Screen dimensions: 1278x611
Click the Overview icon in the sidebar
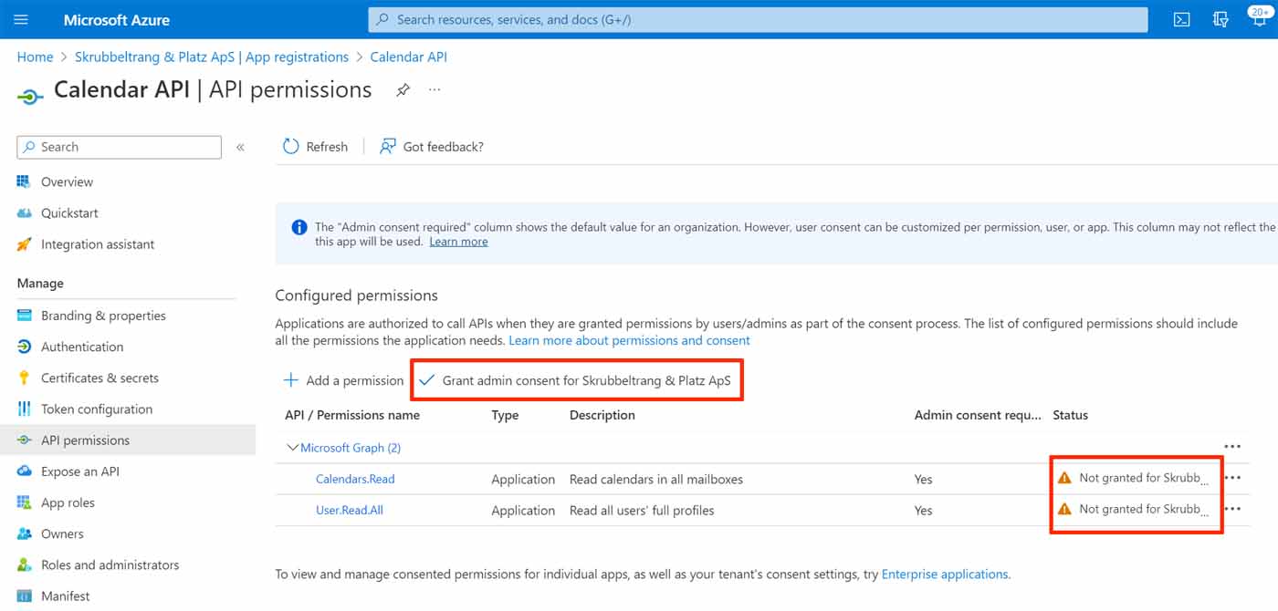(25, 181)
